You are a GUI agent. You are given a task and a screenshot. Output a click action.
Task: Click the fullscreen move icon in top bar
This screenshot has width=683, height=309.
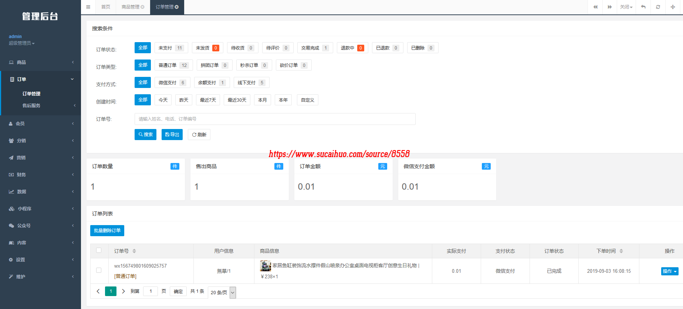[673, 7]
